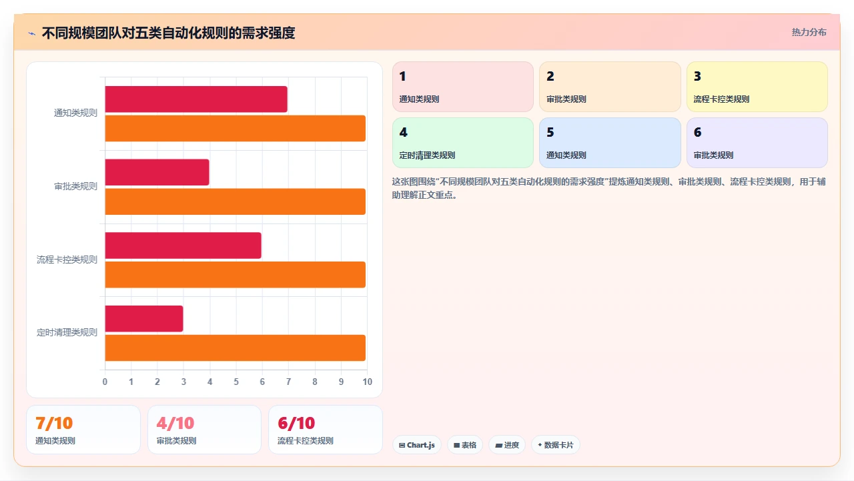Select blue card number 5 通知类规则

click(x=610, y=143)
